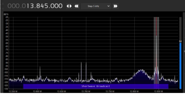Click the dimmed leading zeros of frequency
The width and height of the screenshot is (185, 94).
(17, 6)
